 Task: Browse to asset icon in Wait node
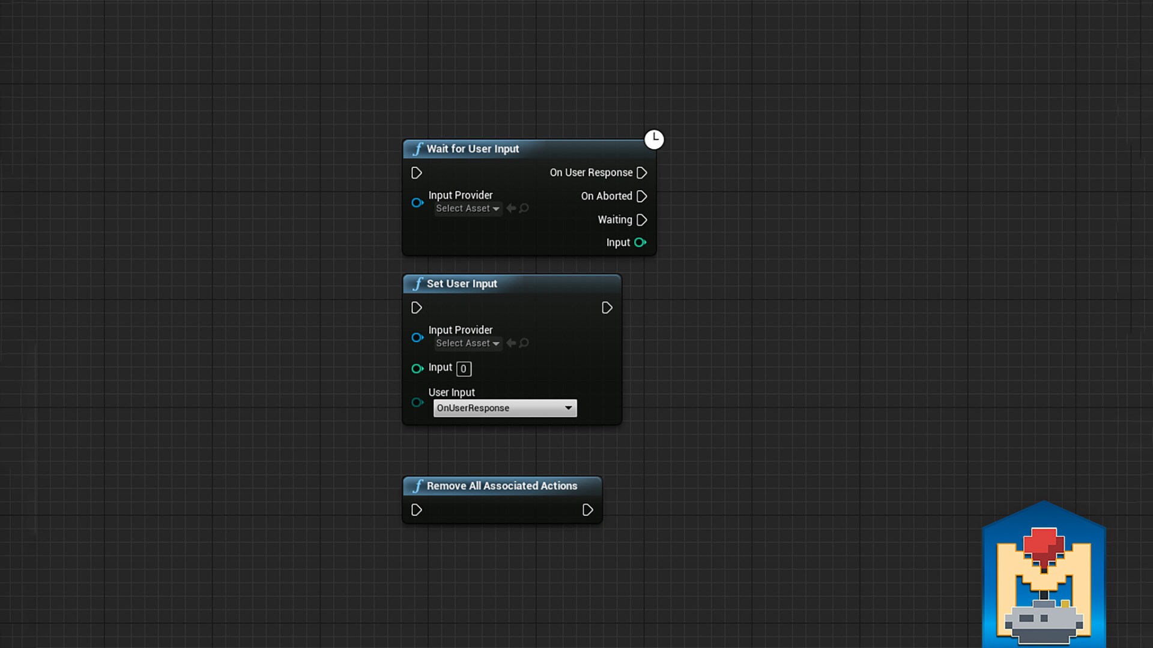(x=524, y=208)
